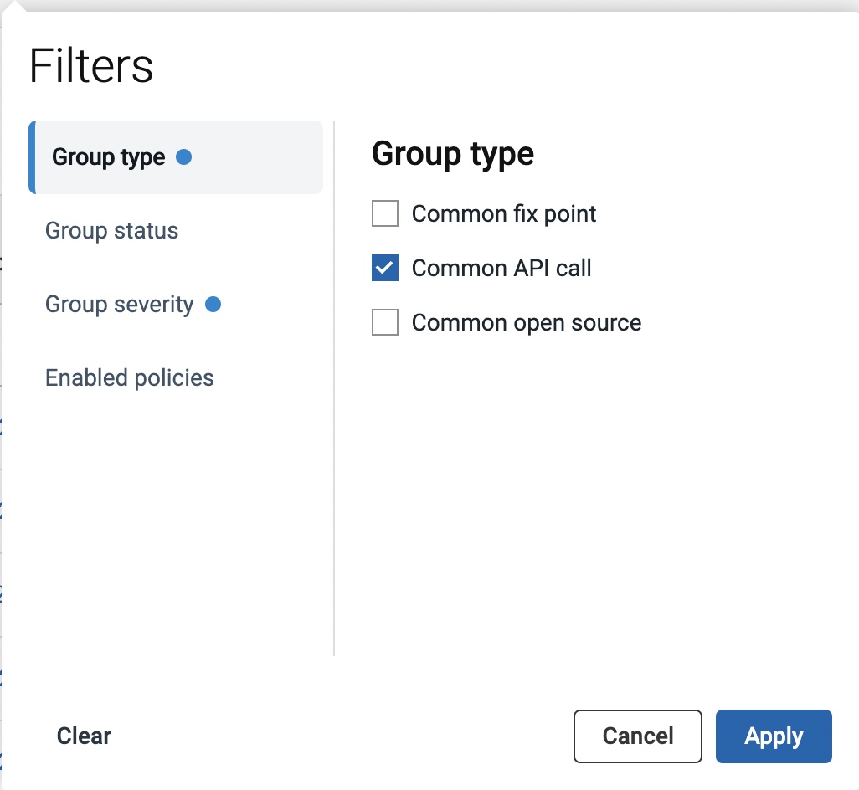This screenshot has width=859, height=790.
Task: Select the Enabled policies category
Action: pyautogui.click(x=130, y=378)
